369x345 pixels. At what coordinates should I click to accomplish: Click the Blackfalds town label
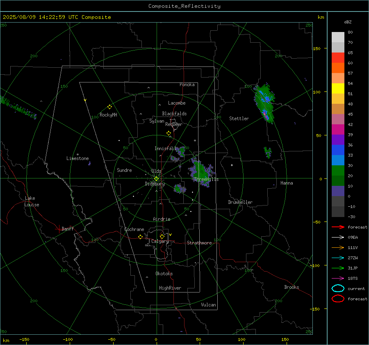click(x=174, y=114)
